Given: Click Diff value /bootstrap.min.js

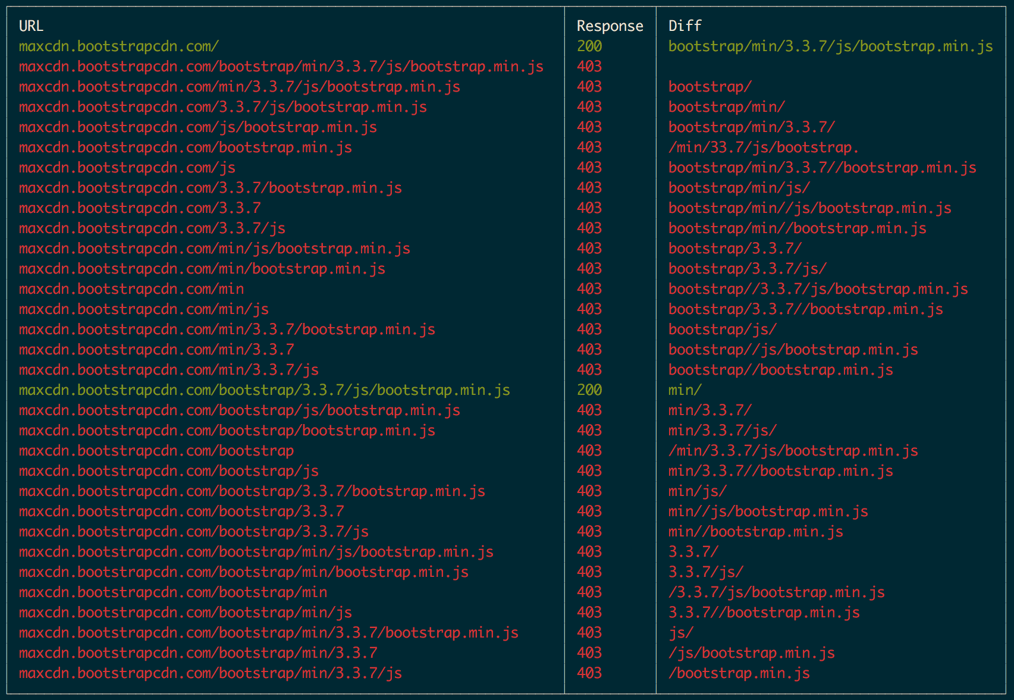Looking at the screenshot, I should click(739, 673).
